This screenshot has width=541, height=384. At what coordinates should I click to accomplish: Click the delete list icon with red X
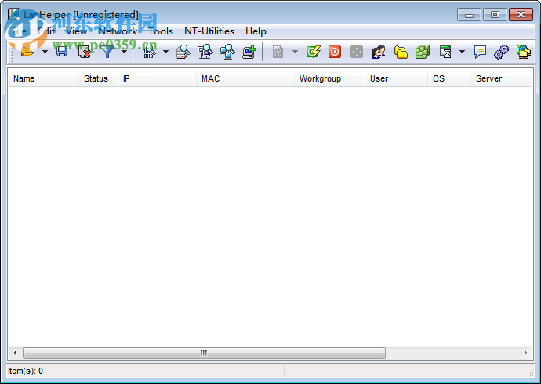tap(85, 52)
